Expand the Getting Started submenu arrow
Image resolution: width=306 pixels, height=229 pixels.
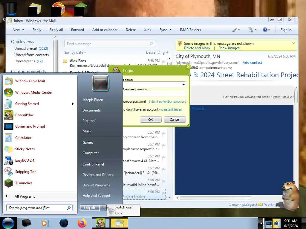[x=73, y=103]
